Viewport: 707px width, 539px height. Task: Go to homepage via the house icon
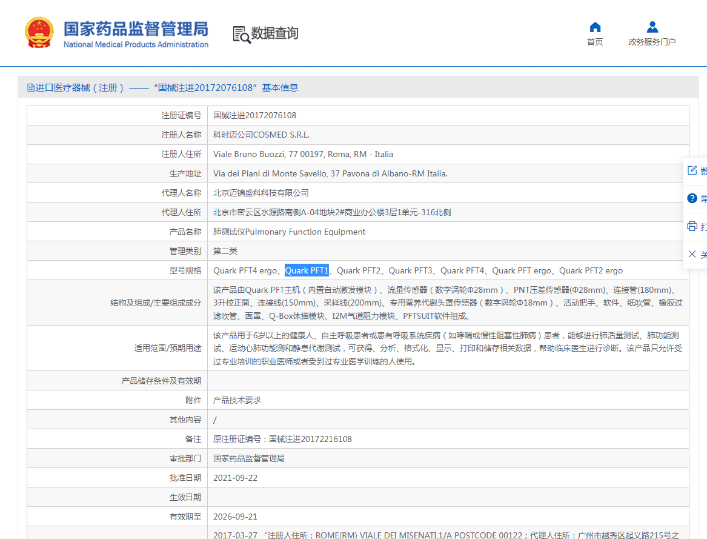(x=595, y=27)
